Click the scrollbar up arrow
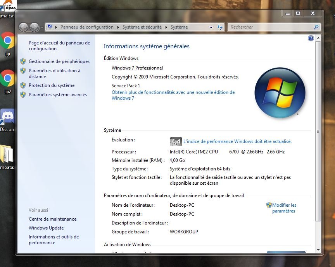This screenshot has height=267, width=335. point(318,38)
